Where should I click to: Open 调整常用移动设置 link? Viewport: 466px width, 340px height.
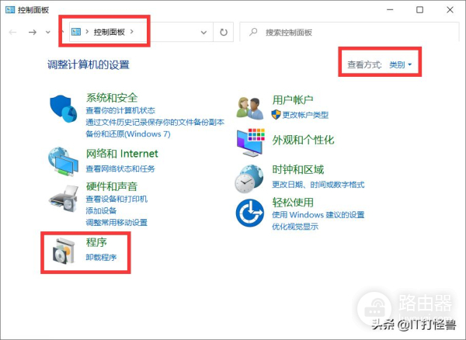click(116, 223)
